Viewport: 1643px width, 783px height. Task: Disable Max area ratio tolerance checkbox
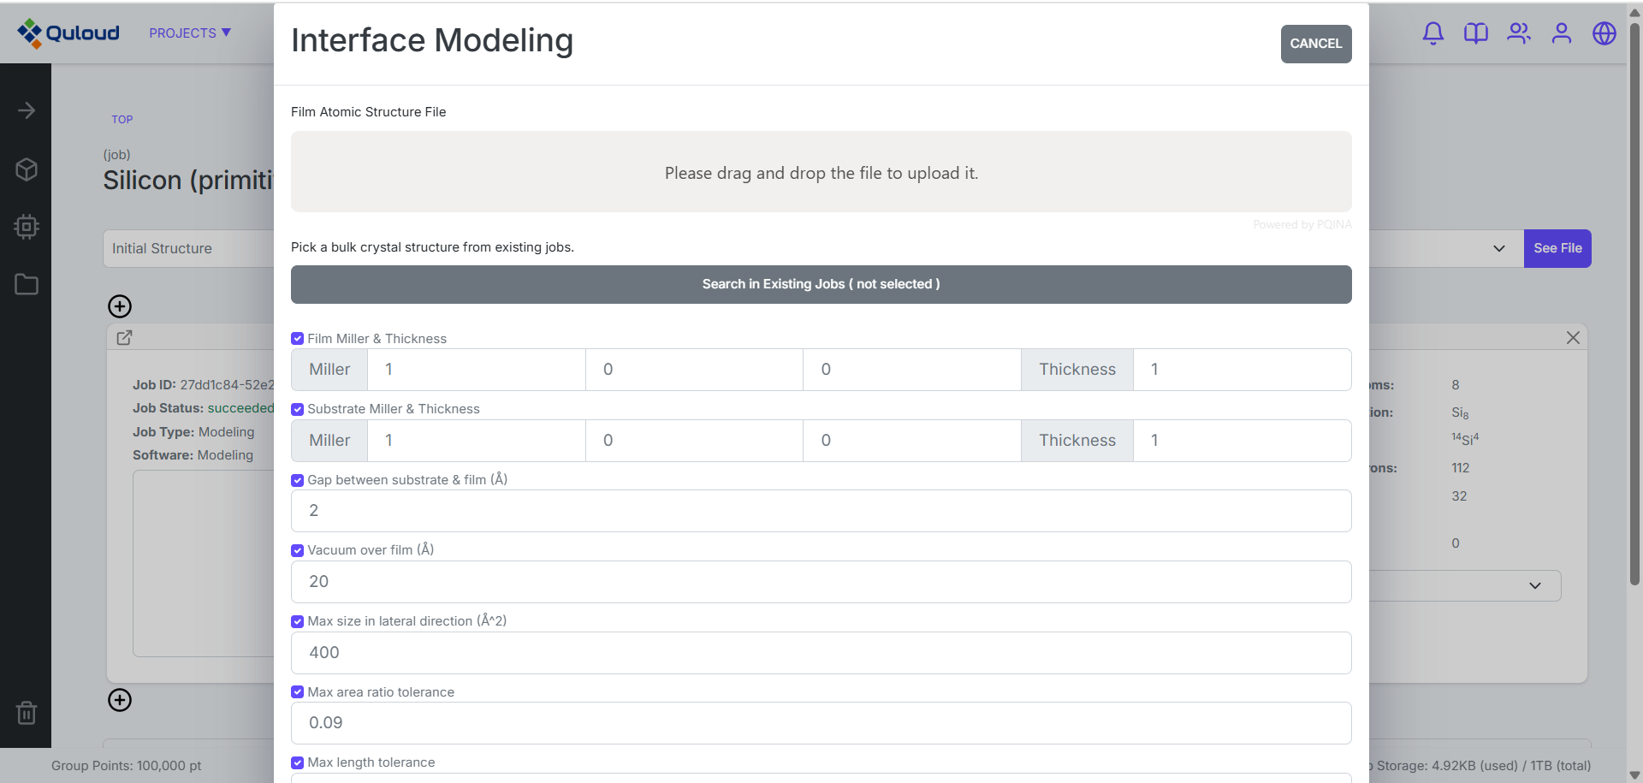tap(298, 692)
